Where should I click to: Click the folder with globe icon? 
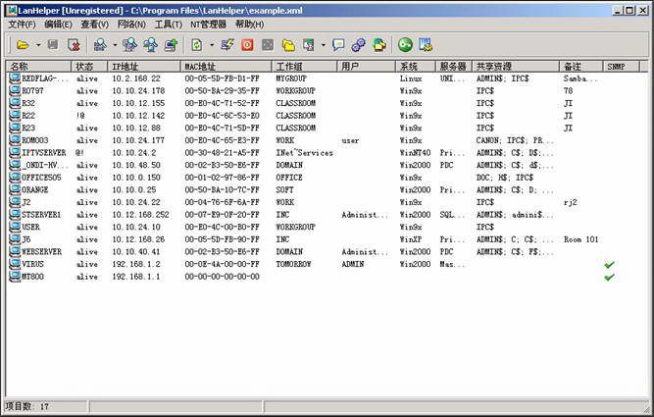click(x=379, y=45)
